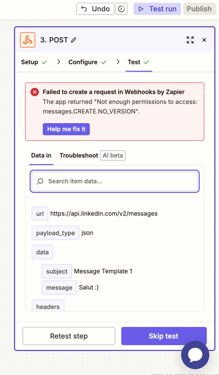Expand the step panel to fullscreen

click(x=190, y=40)
